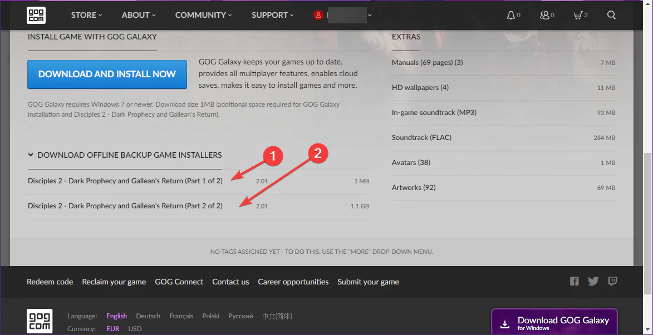Open Submit your game link
Image resolution: width=653 pixels, height=335 pixels.
click(368, 282)
